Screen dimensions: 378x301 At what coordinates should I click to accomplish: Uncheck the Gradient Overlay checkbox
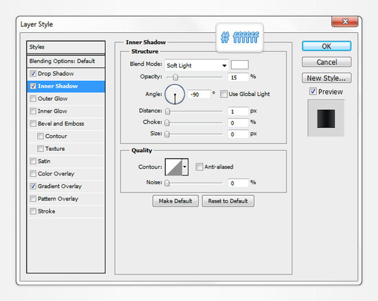(x=33, y=186)
